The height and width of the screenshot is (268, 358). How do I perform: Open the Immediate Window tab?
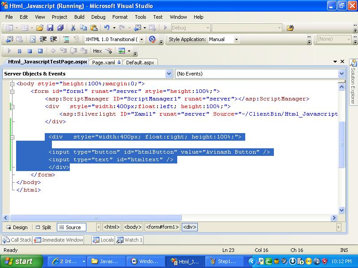click(59, 240)
